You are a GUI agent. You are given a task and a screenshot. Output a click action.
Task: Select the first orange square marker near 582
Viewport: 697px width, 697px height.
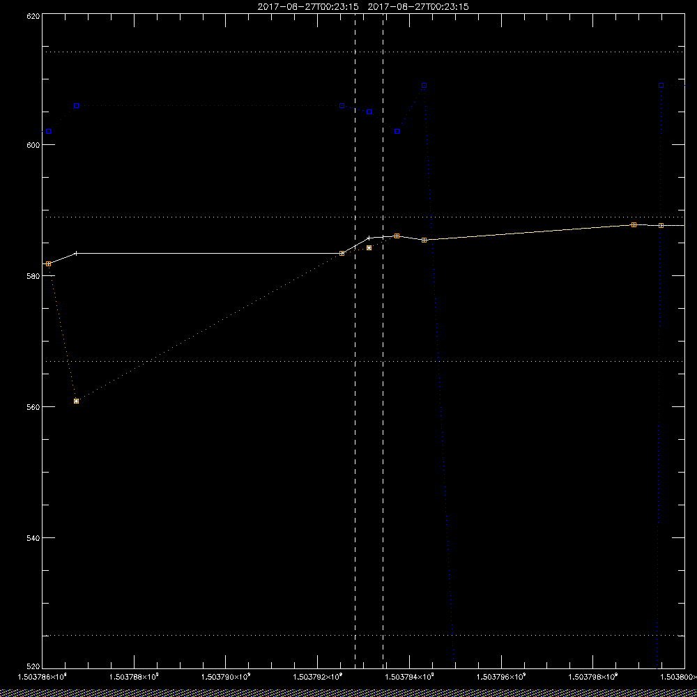point(49,264)
